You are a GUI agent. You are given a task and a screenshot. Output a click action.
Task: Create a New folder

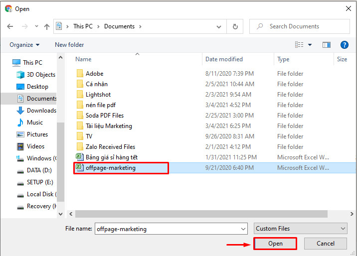(x=69, y=45)
